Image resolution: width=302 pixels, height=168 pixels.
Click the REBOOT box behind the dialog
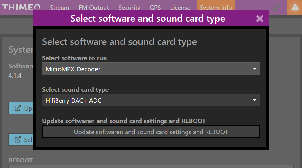pyautogui.click(x=151, y=166)
